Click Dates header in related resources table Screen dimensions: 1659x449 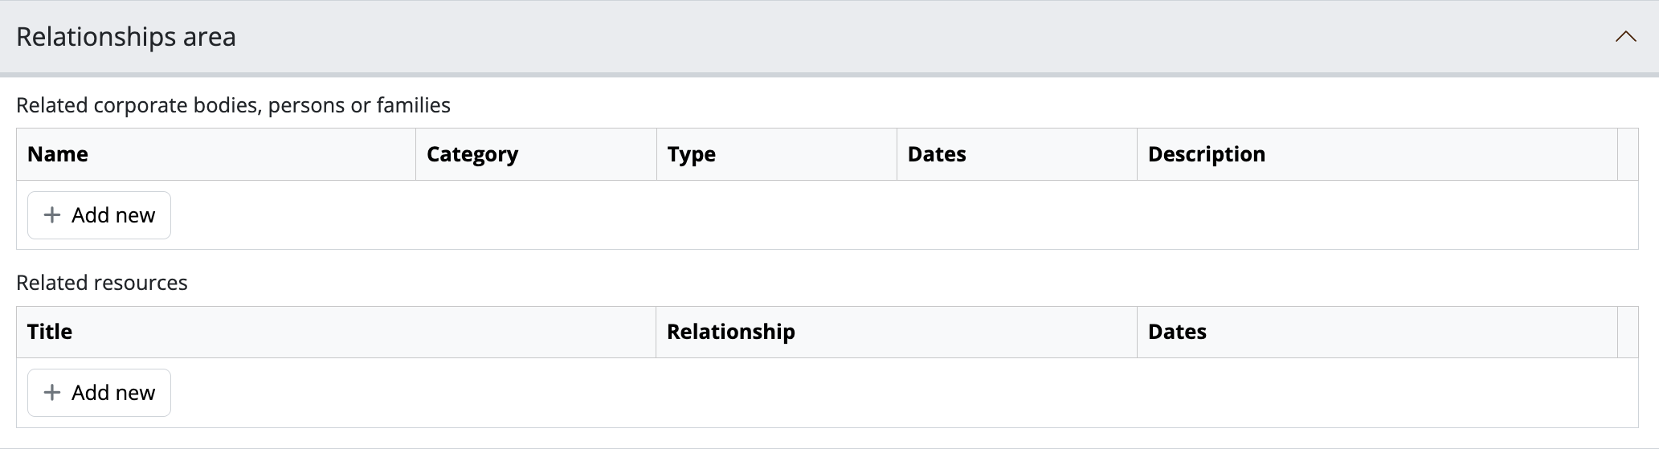coord(1177,332)
